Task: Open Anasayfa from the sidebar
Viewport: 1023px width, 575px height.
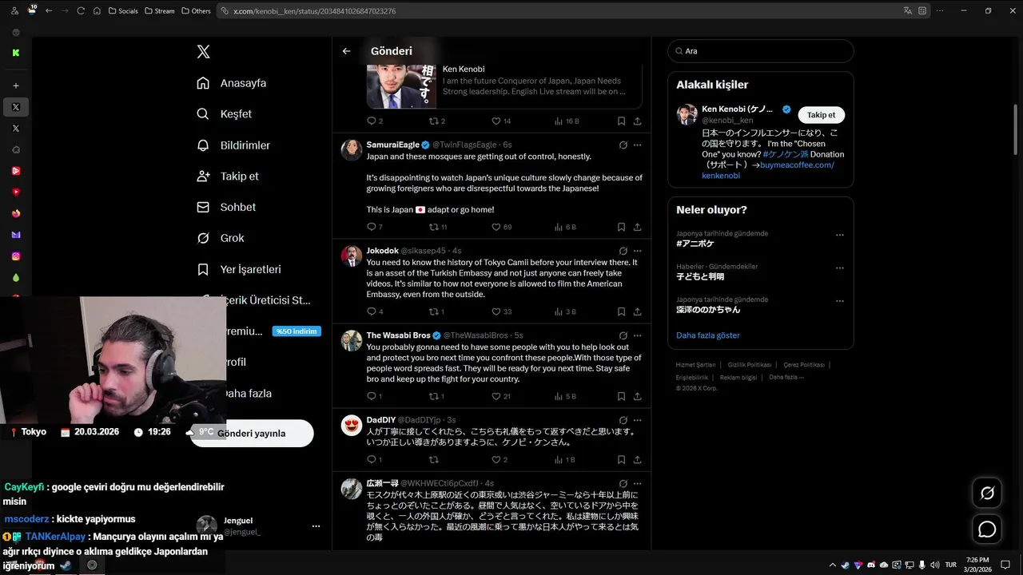Action: (x=232, y=83)
